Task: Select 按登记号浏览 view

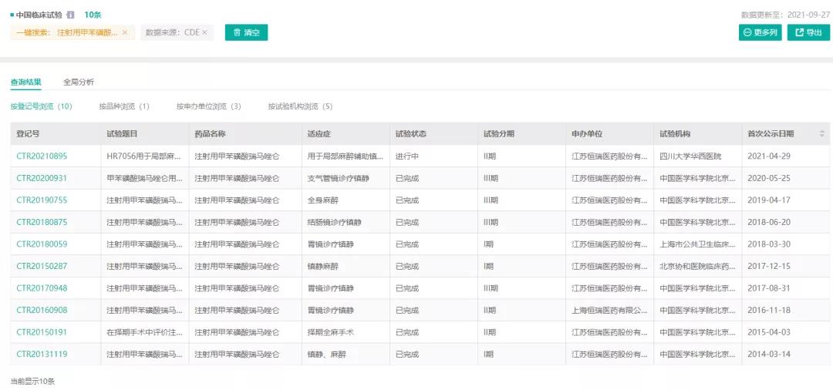Action: (41, 106)
